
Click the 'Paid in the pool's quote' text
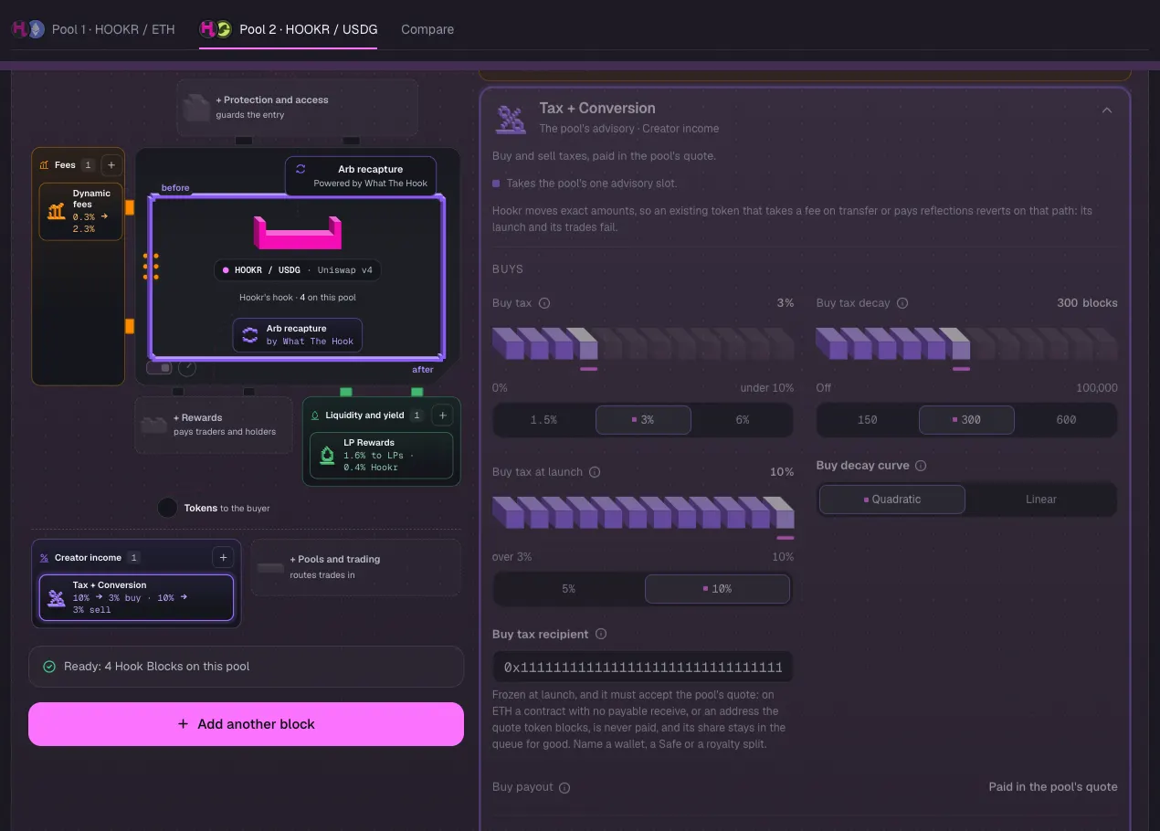click(x=1053, y=786)
